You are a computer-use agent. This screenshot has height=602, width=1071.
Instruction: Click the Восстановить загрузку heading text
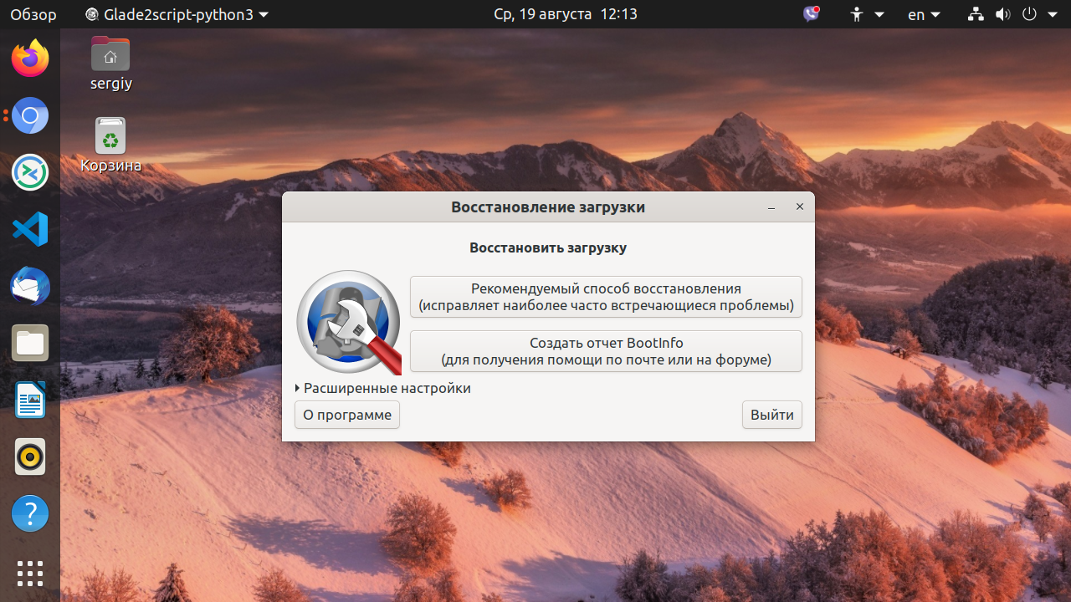[x=548, y=248]
